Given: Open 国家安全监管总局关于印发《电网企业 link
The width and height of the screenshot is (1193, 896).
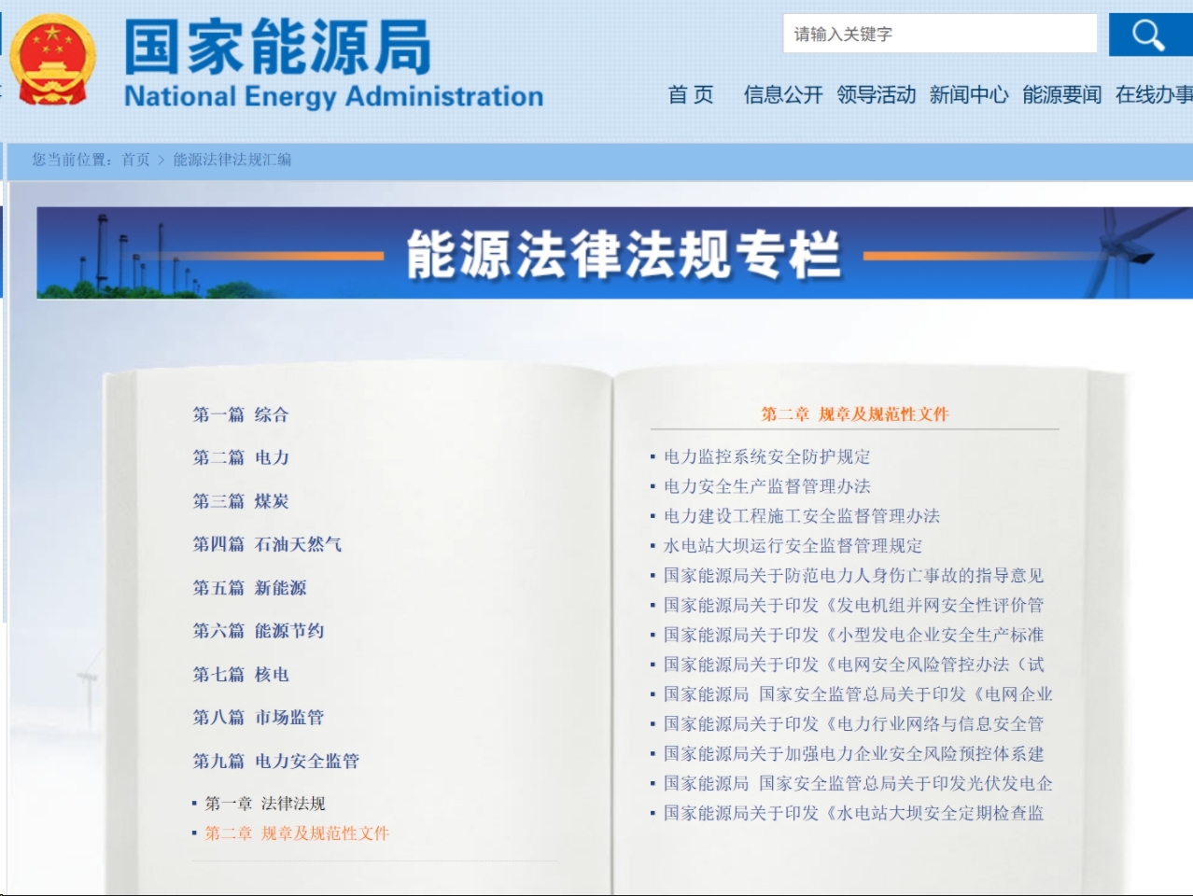Looking at the screenshot, I should point(858,694).
